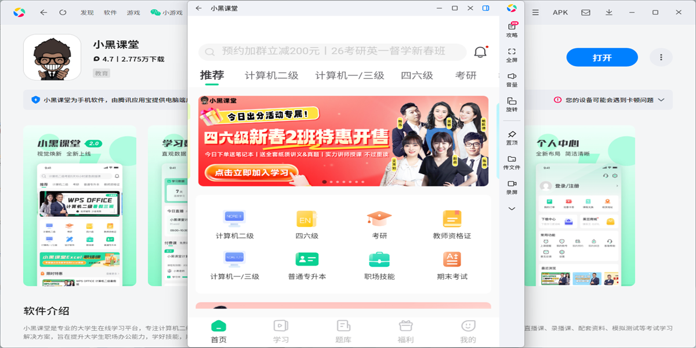Go to 题库 in bottom navigation
Screen dimensions: 696x348
343,332
